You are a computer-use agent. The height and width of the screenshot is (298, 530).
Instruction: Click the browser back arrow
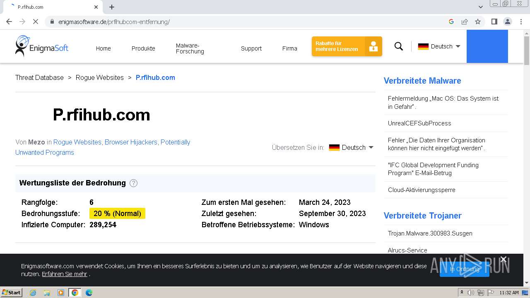(x=9, y=22)
